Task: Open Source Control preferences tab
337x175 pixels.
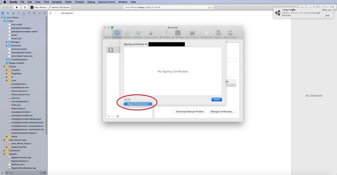Action: point(192,34)
